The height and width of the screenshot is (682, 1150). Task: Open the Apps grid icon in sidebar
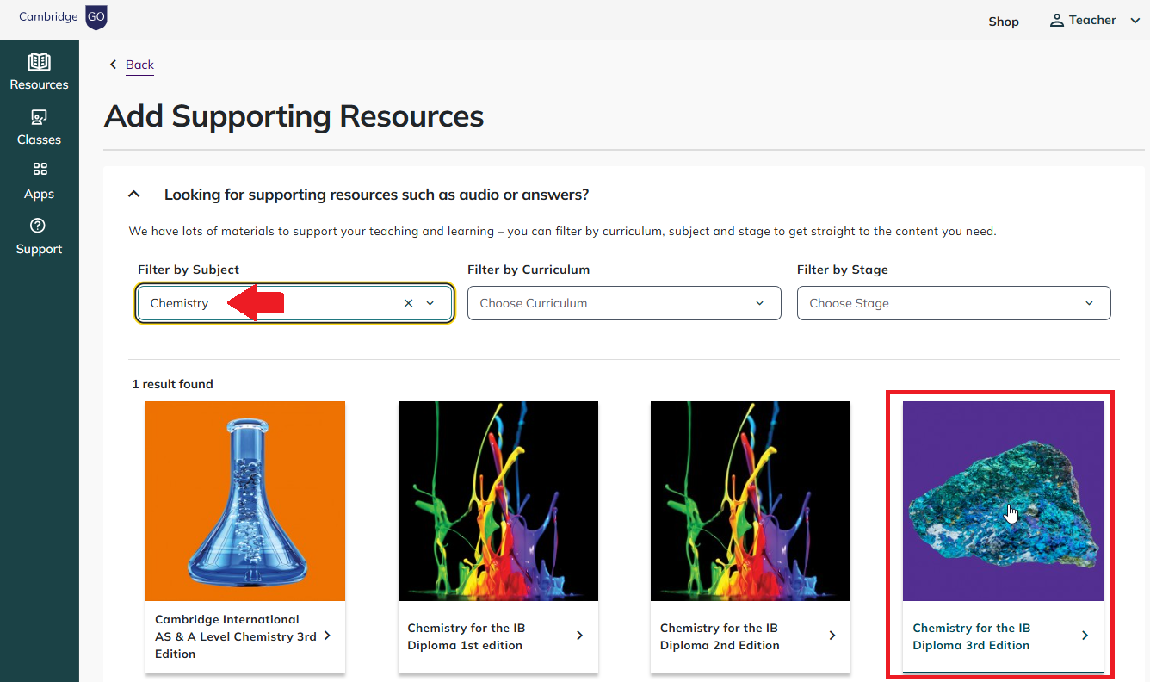[40, 169]
